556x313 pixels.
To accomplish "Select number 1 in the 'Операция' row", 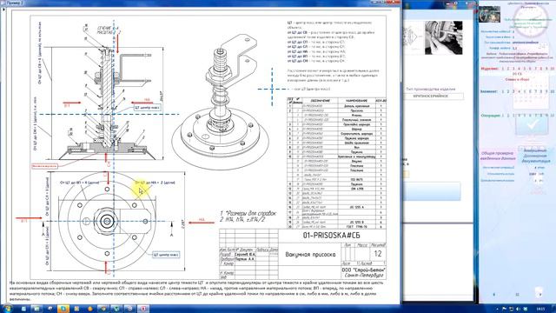I will [x=502, y=116].
